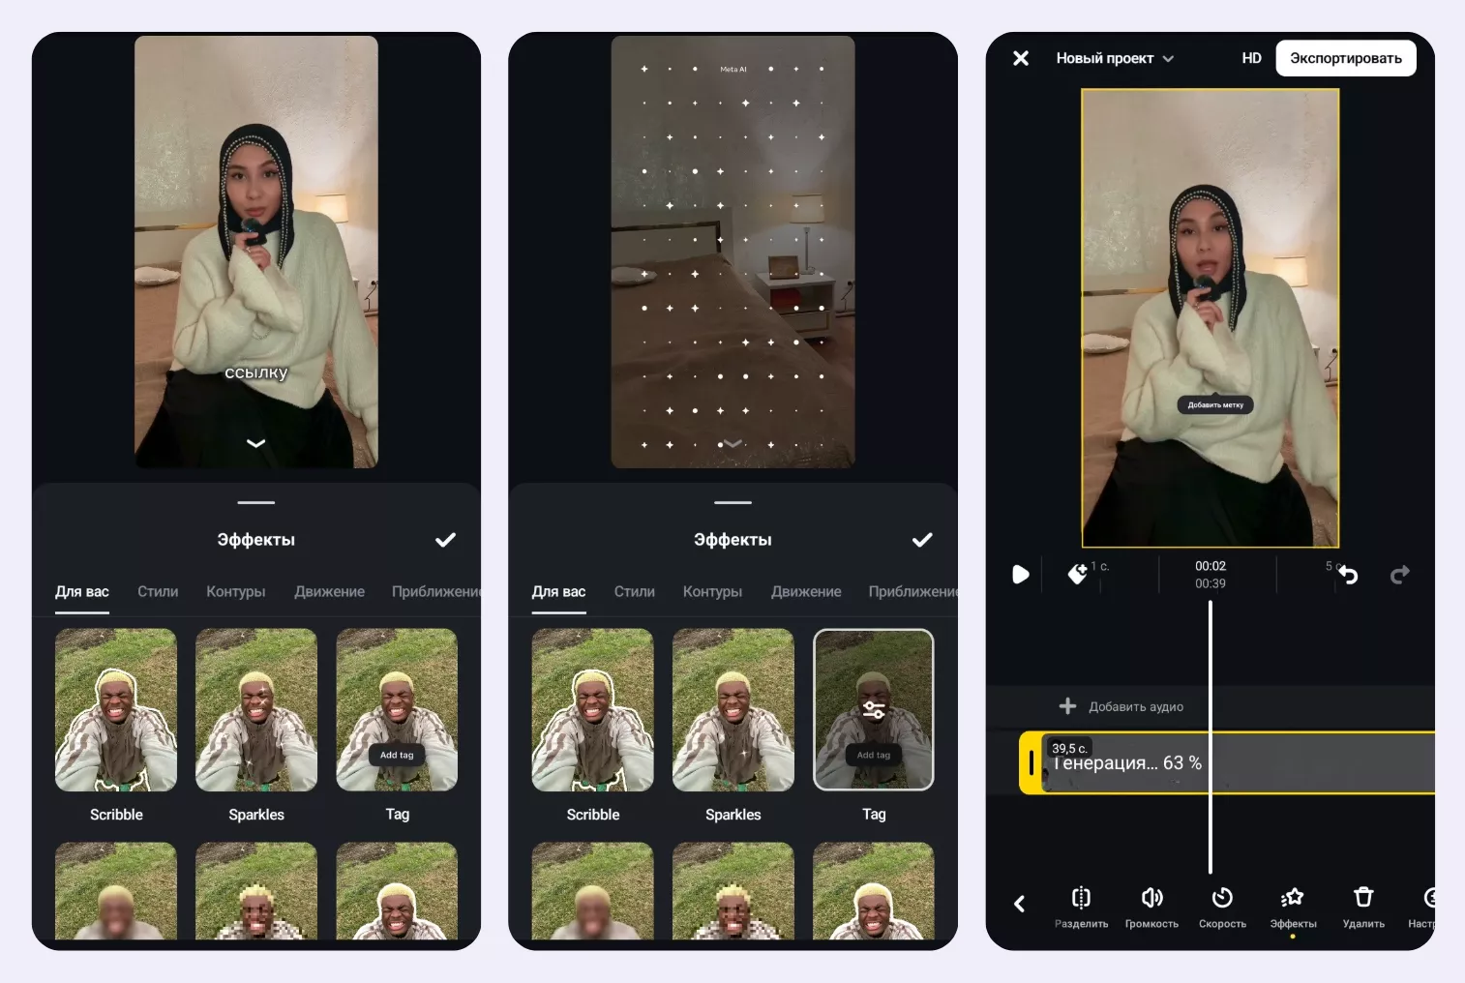The image size is (1465, 983).
Task: Open the Эффекты tool in the editor toolbar
Action: pos(1293,907)
